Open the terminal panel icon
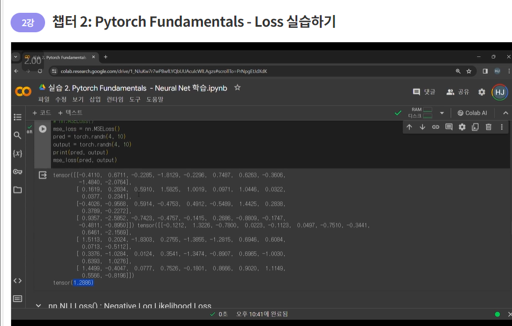This screenshot has height=326, width=512. click(18, 299)
